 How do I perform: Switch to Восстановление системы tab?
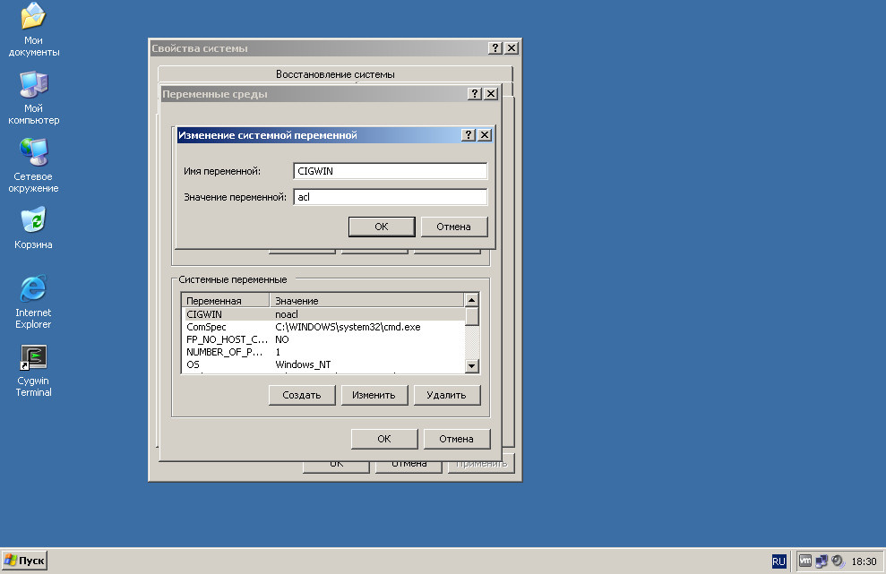point(335,74)
